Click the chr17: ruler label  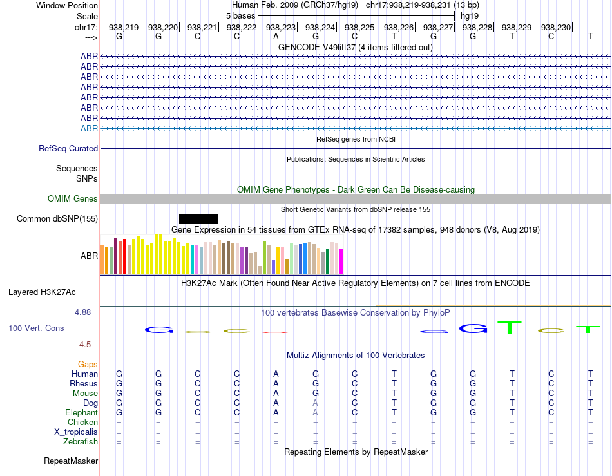tap(86, 27)
